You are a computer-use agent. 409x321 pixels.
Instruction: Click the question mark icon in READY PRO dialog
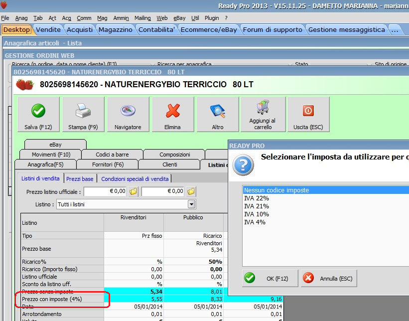pyautogui.click(x=243, y=165)
